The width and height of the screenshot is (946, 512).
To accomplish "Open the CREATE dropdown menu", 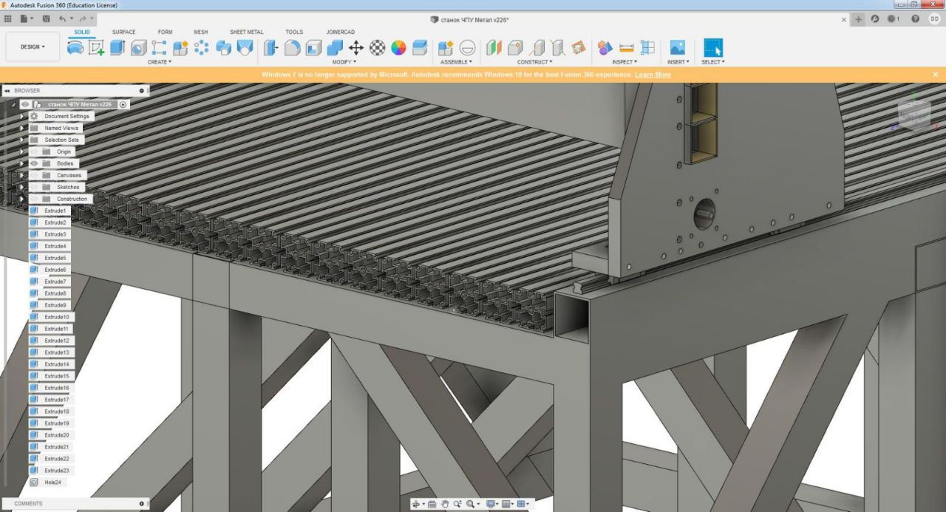I will [159, 62].
